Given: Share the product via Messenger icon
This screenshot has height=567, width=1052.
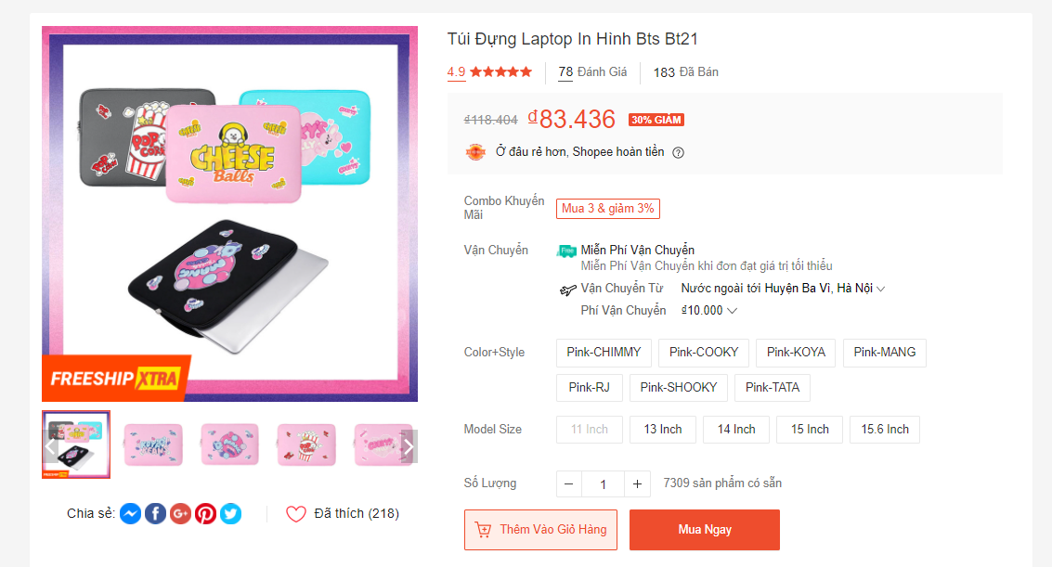Looking at the screenshot, I should tap(130, 513).
